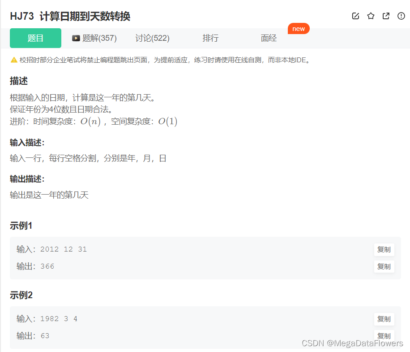Open the external share icon
410x352 pixels.
(x=386, y=16)
